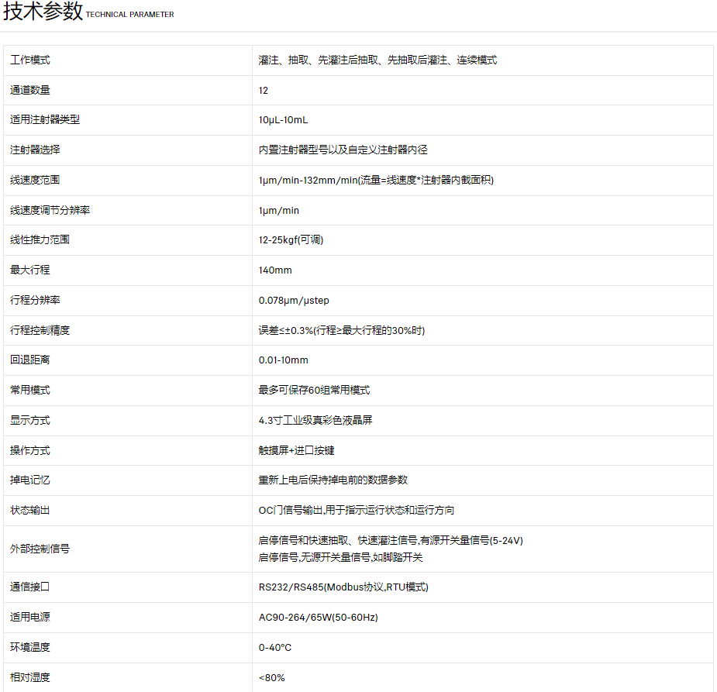
Task: Click the RS232/RS485 communication interface value
Action: [343, 587]
